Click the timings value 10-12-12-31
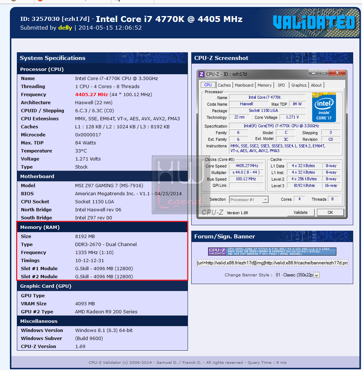Viewport: 362px width, 370px height. click(x=89, y=260)
